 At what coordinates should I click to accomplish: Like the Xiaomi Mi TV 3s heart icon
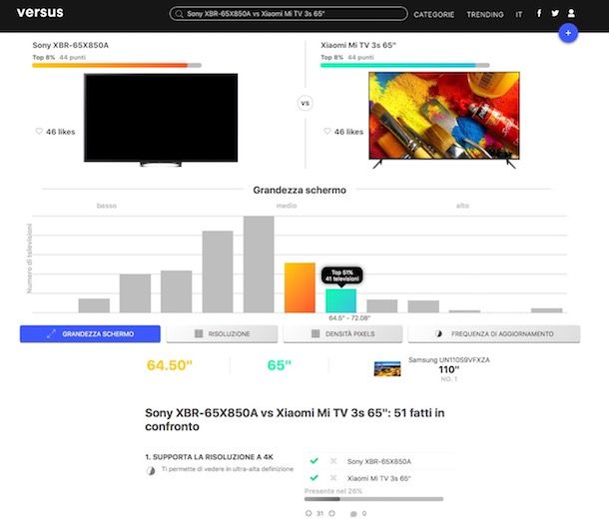coord(327,131)
